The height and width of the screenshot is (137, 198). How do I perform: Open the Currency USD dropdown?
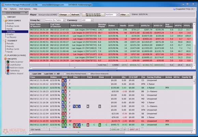(92, 20)
